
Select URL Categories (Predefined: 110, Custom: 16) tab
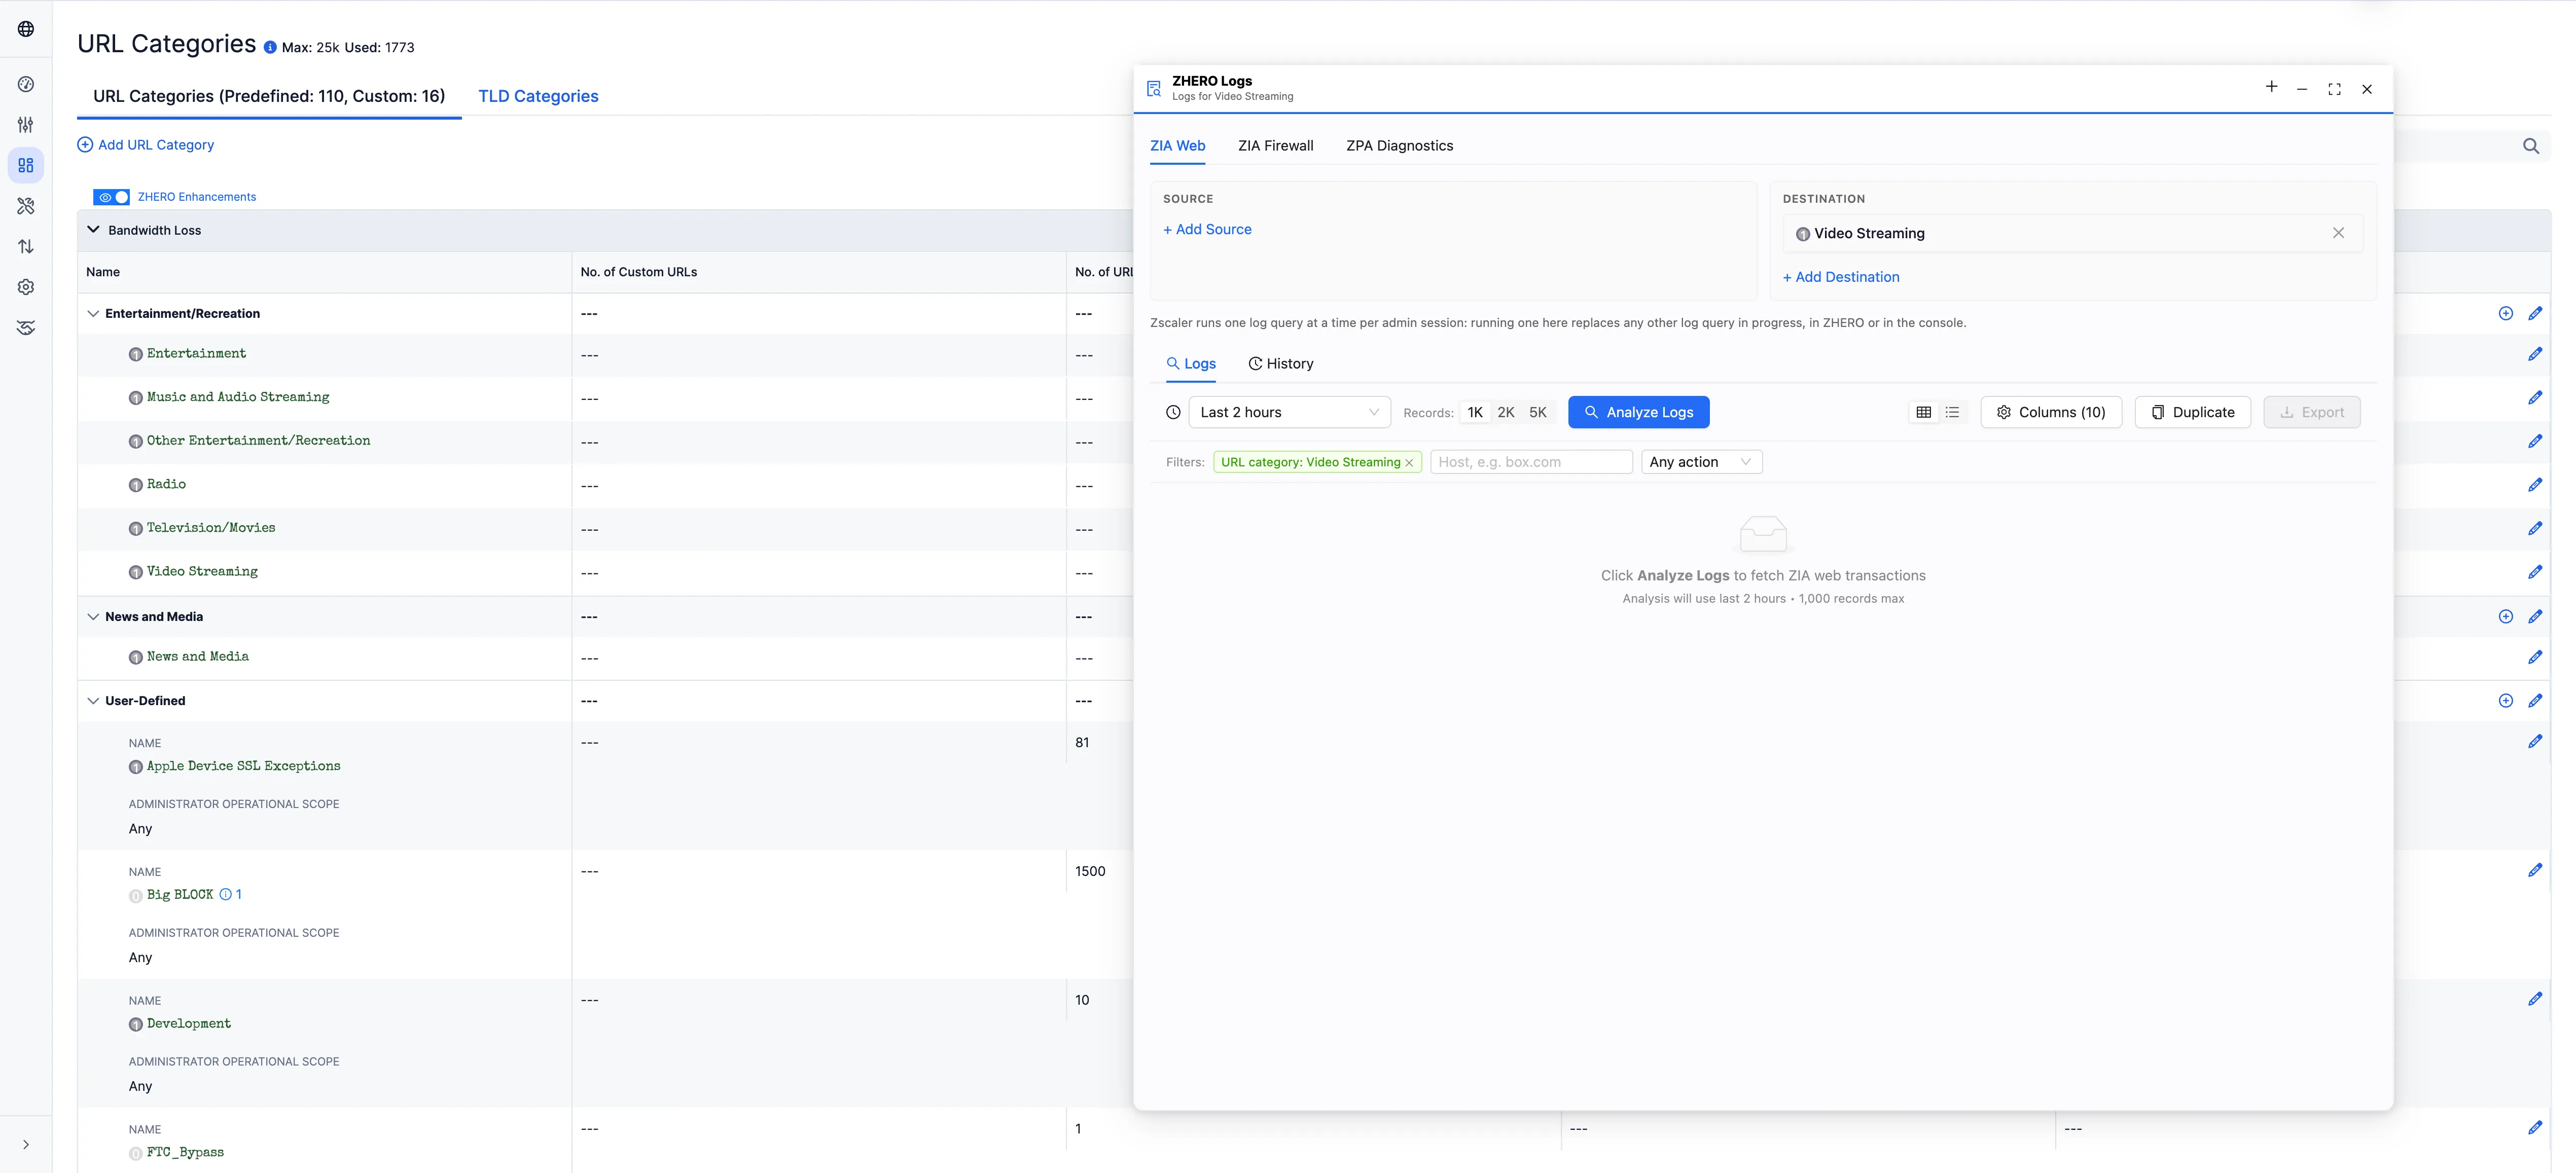269,96
